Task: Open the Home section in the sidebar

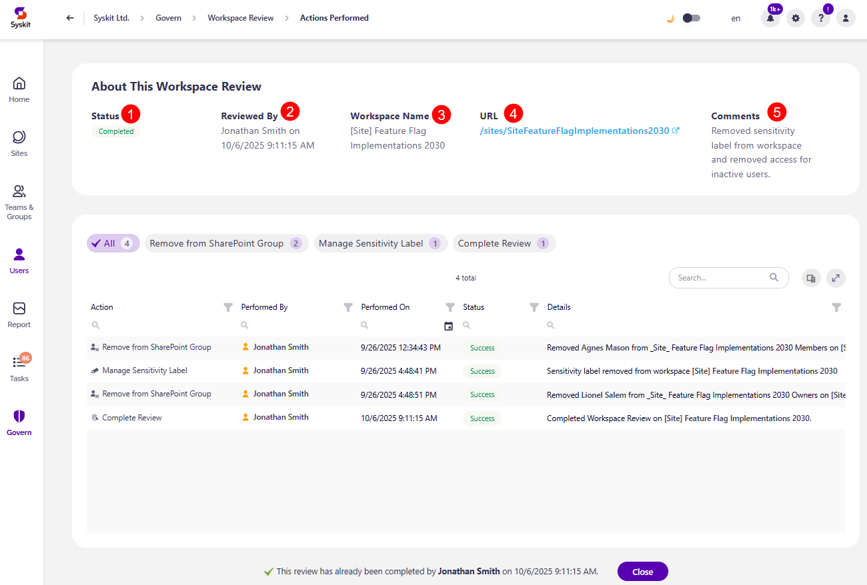Action: (19, 89)
